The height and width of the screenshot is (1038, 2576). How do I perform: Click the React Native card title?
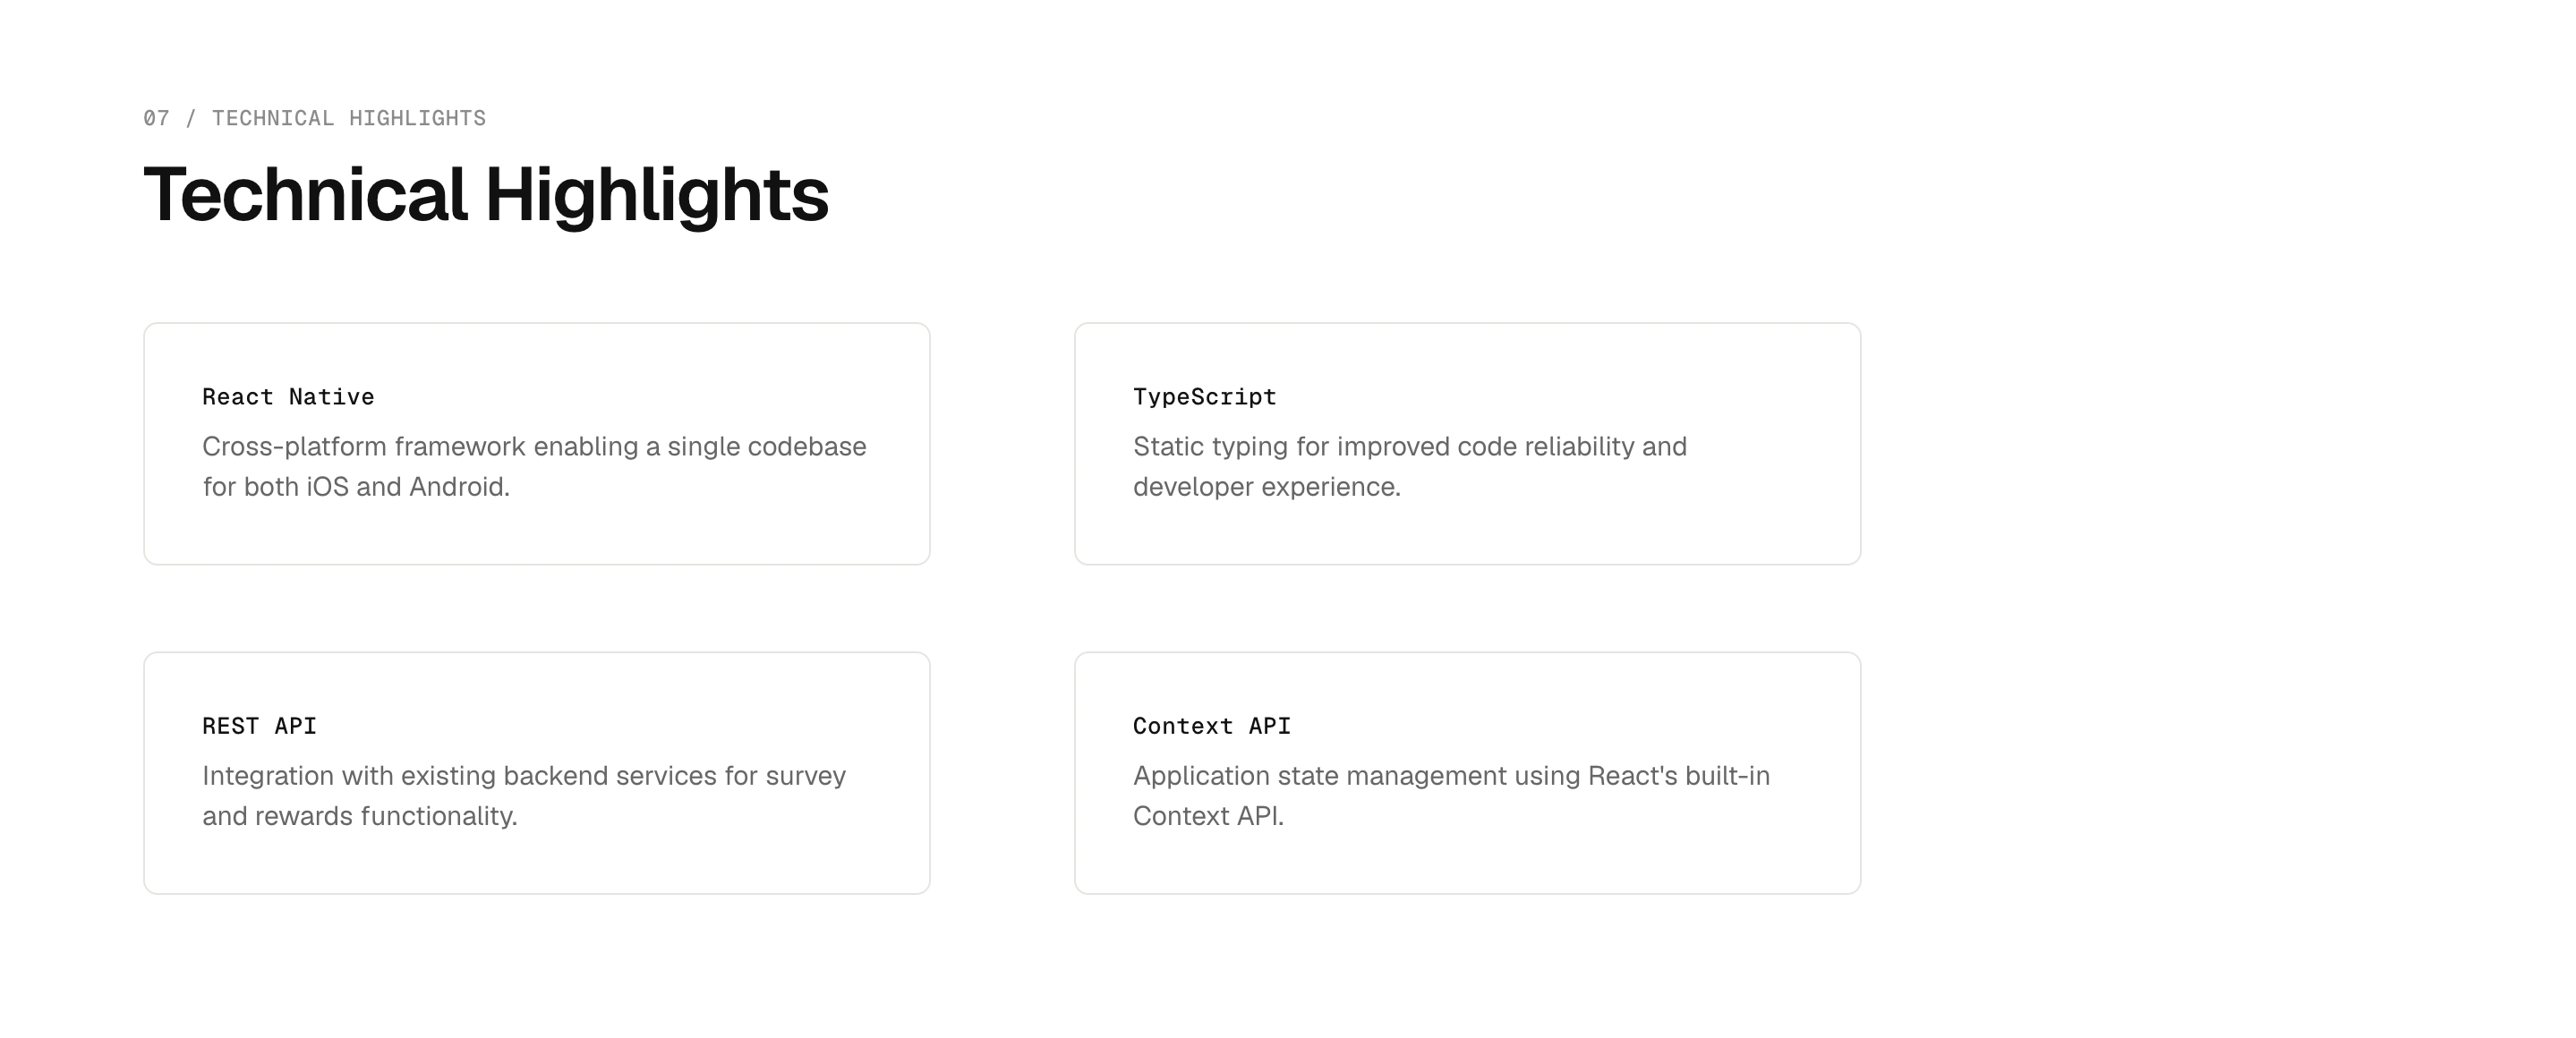(x=288, y=397)
